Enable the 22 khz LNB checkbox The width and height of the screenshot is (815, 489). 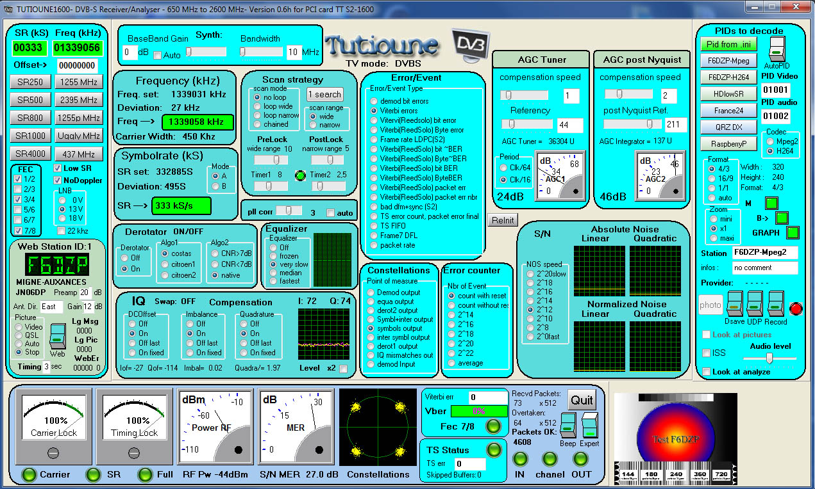(x=61, y=230)
